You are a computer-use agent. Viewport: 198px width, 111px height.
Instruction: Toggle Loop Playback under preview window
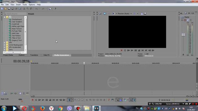125,50
